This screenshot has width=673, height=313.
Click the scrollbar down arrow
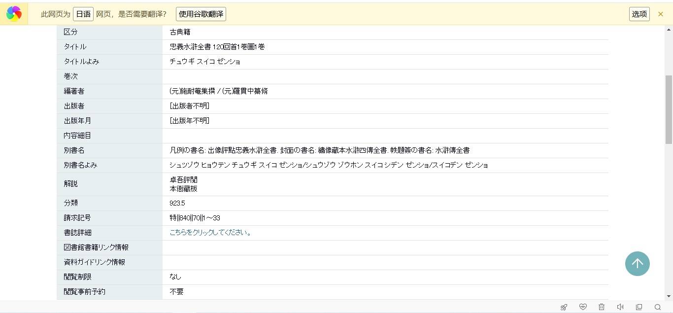(669, 296)
